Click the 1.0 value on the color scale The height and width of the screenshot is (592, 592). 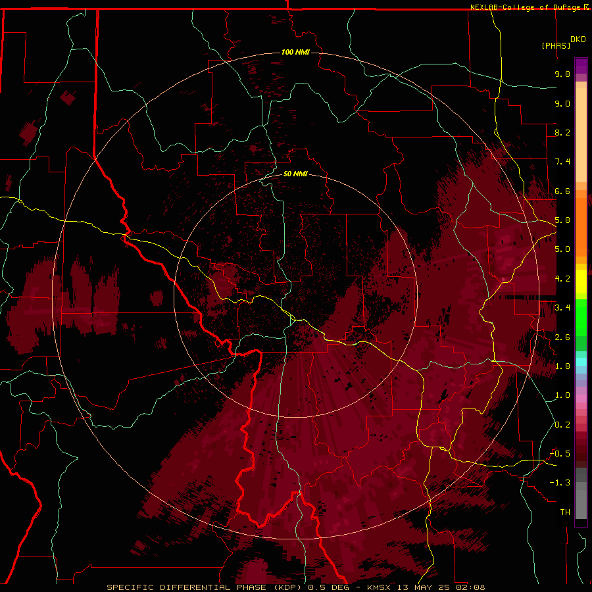(562, 395)
